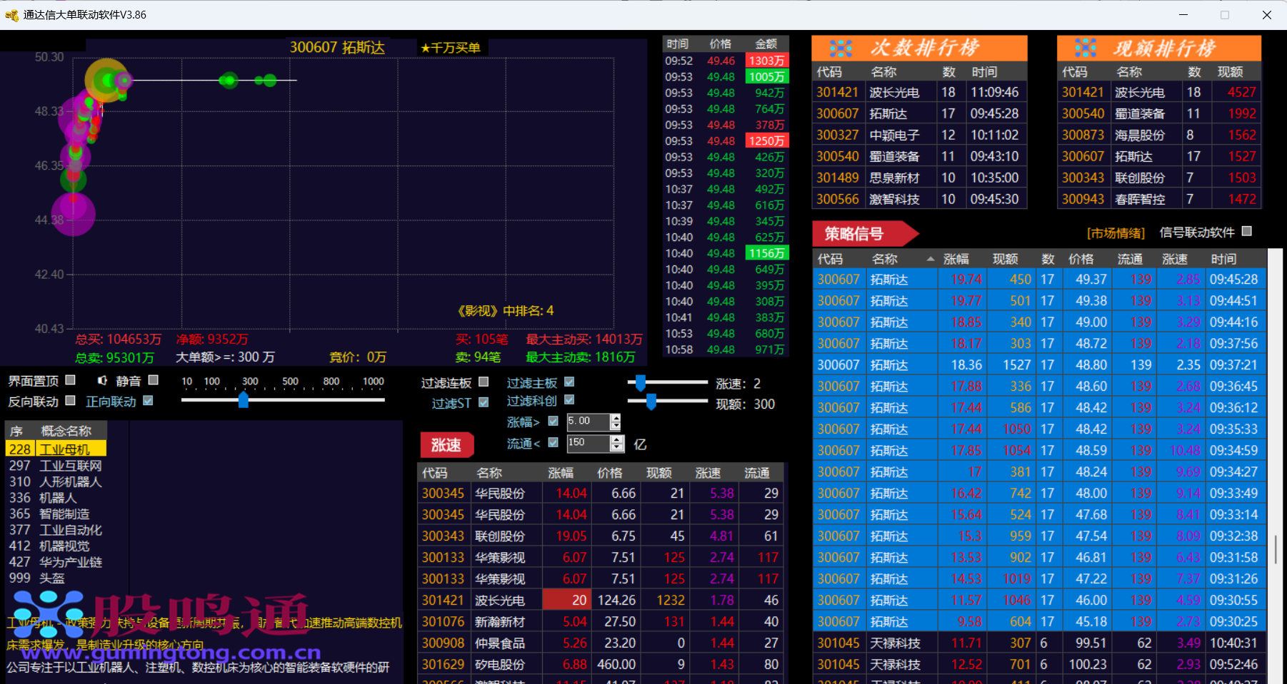The width and height of the screenshot is (1287, 684).
Task: Select the 228 工业母机 concept row
Action: pos(56,449)
